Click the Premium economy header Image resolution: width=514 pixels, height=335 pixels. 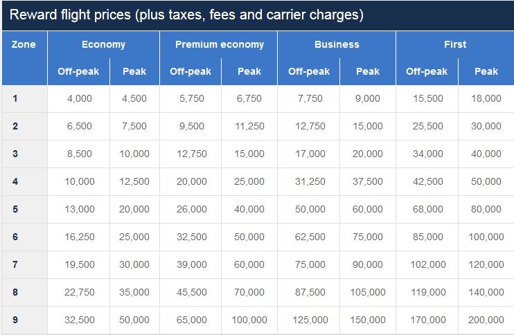(219, 44)
